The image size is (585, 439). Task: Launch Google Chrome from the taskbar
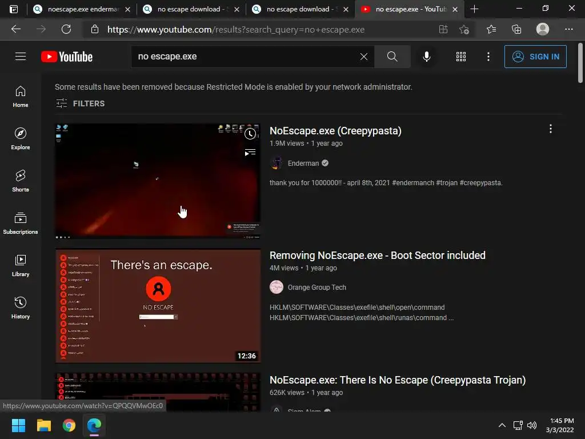click(x=69, y=425)
